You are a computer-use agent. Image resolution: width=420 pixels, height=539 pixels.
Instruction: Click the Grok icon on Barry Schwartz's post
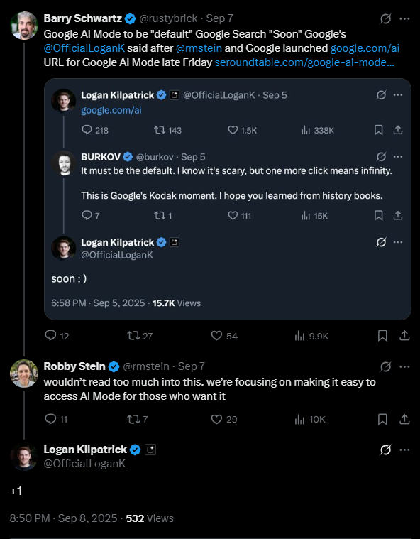coord(385,19)
